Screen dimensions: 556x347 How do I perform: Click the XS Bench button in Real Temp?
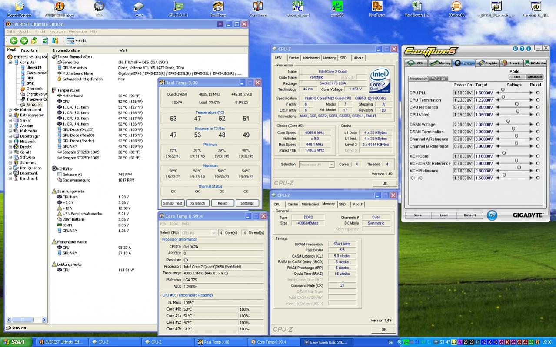197,203
